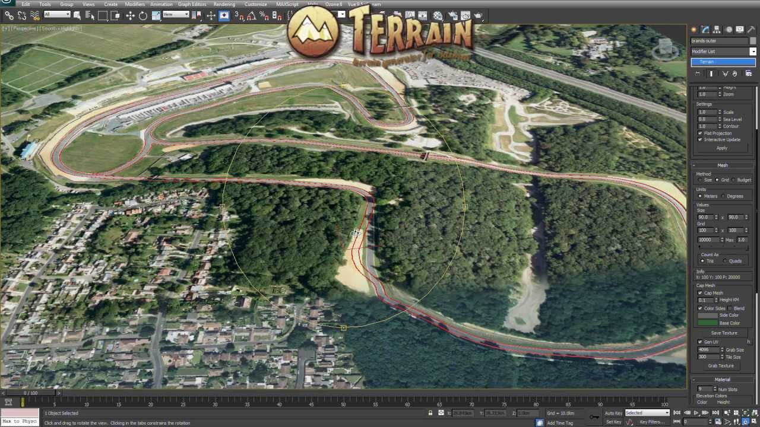This screenshot has height=427, width=760.
Task: Open the selection filter All dropdown
Action: (x=58, y=14)
